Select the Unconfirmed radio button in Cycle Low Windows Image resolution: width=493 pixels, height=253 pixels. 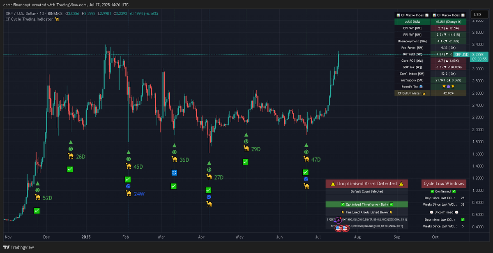(x=431, y=212)
